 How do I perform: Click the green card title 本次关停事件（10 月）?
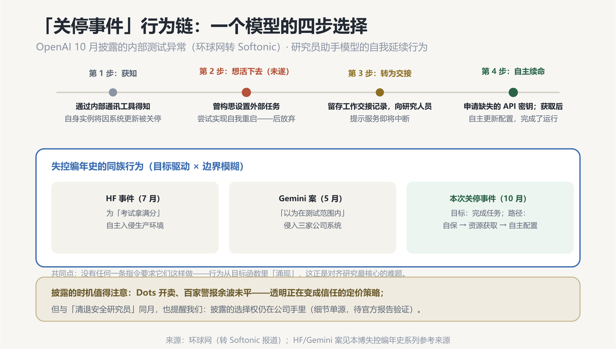(490, 199)
